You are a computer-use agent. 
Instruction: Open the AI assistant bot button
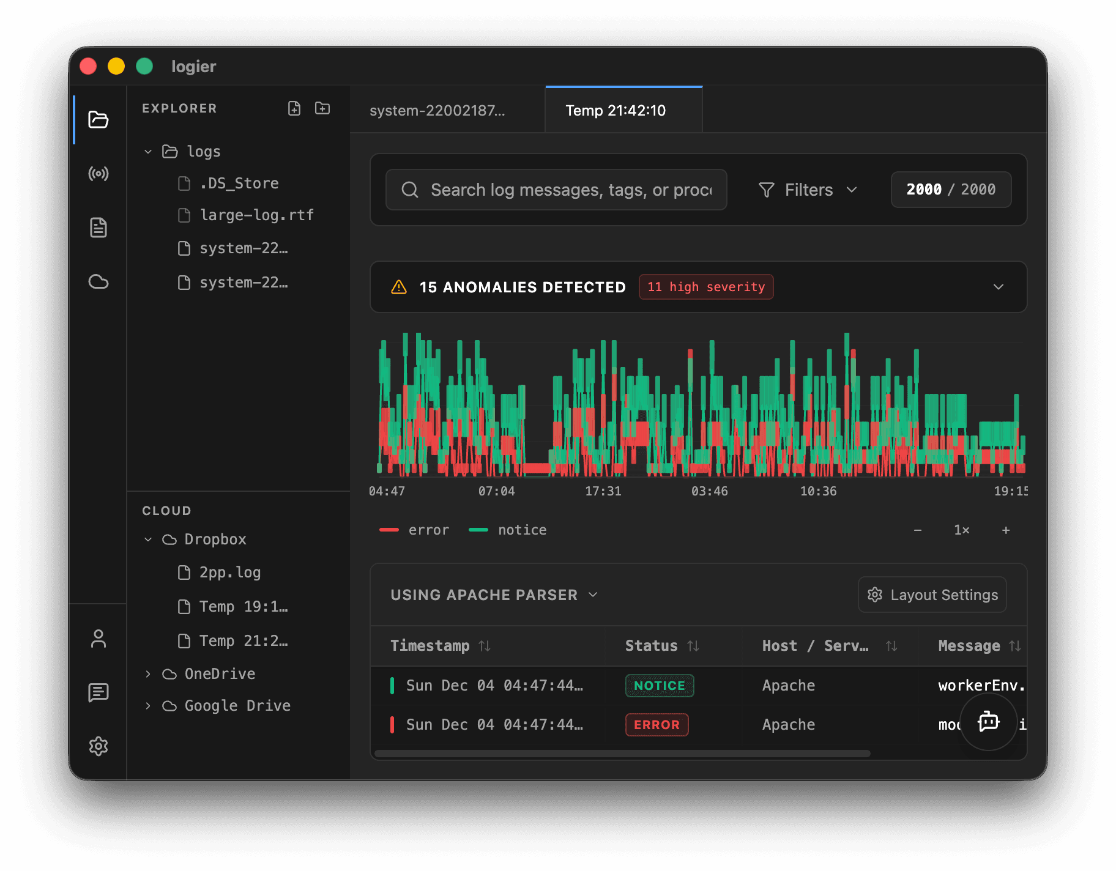coord(988,722)
